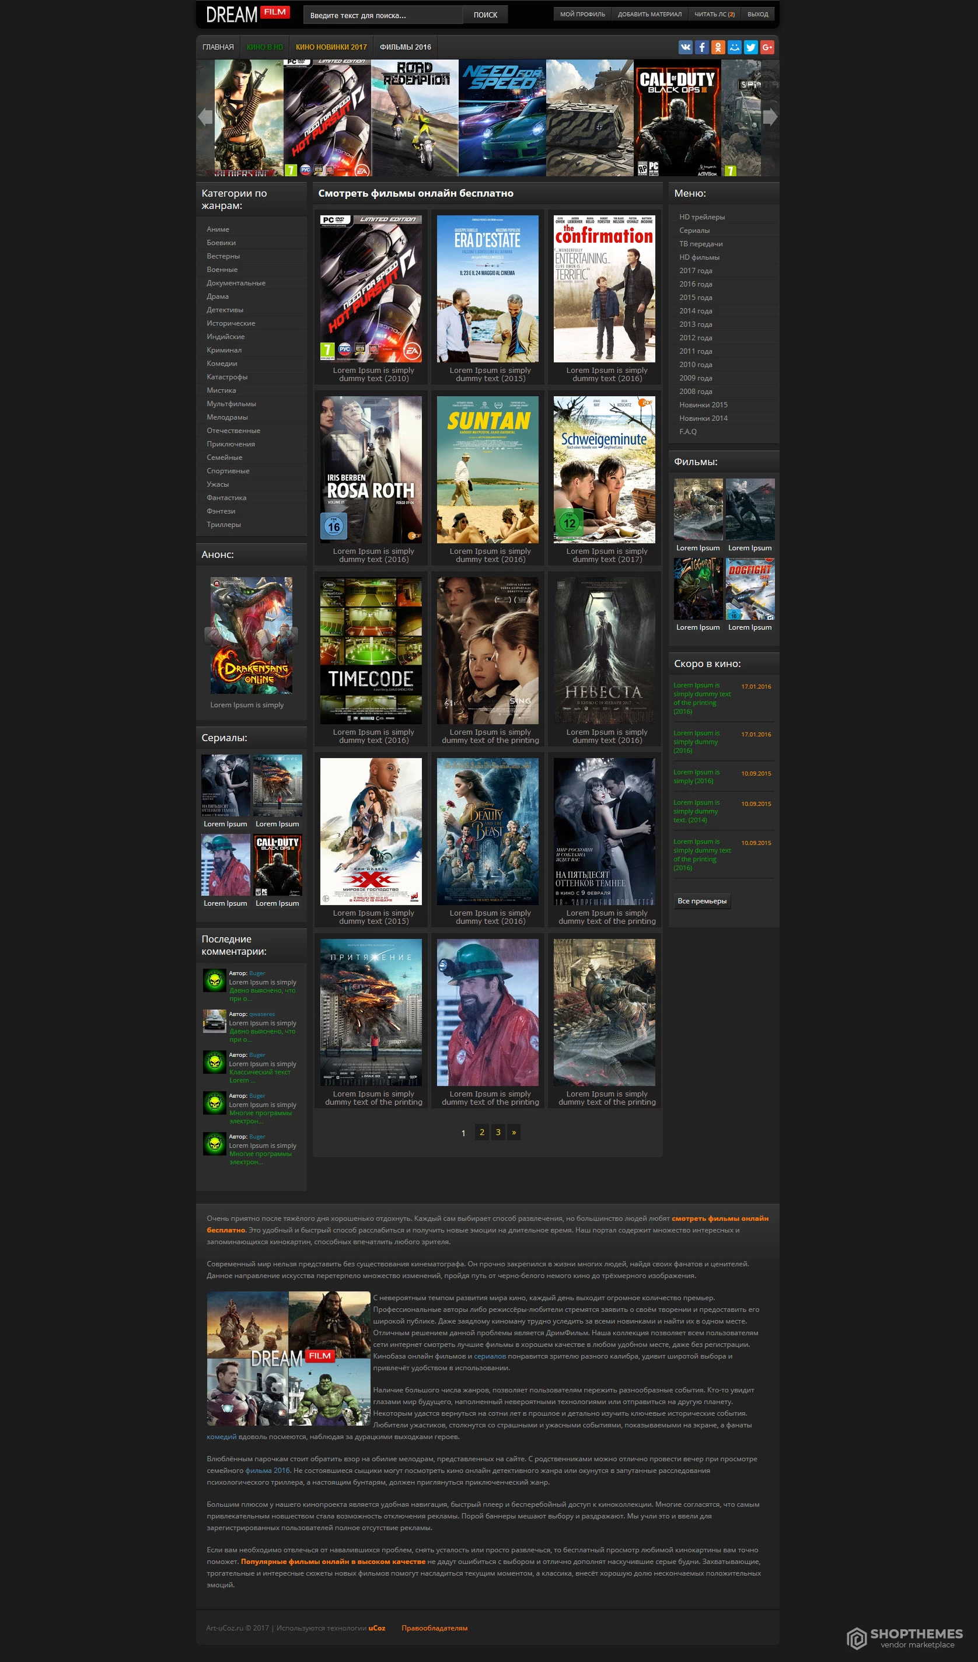This screenshot has width=978, height=1662.
Task: Open the Twitter social icon
Action: pyautogui.click(x=750, y=47)
